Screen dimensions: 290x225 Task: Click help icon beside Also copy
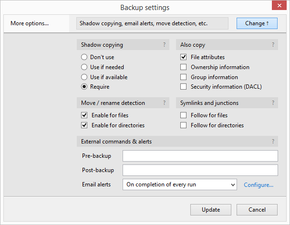pos(273,45)
